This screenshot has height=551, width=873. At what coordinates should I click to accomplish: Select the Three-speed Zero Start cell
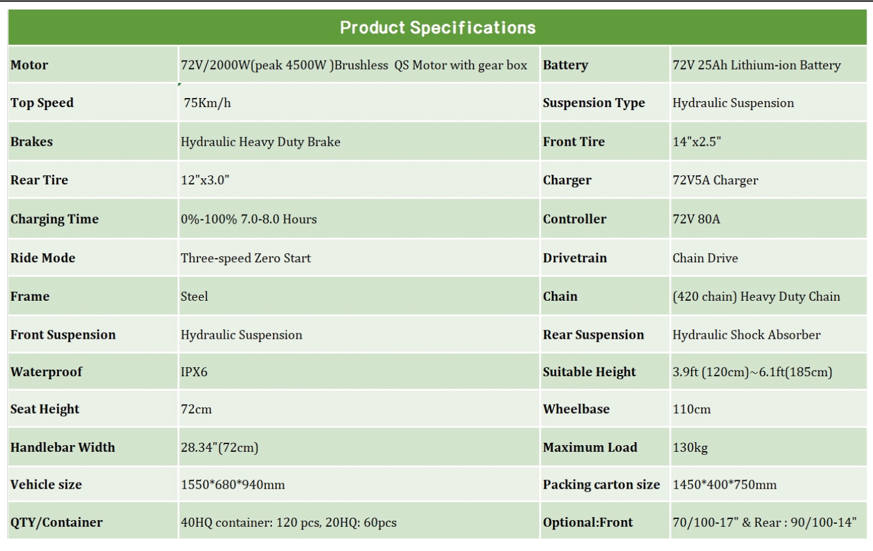[246, 258]
